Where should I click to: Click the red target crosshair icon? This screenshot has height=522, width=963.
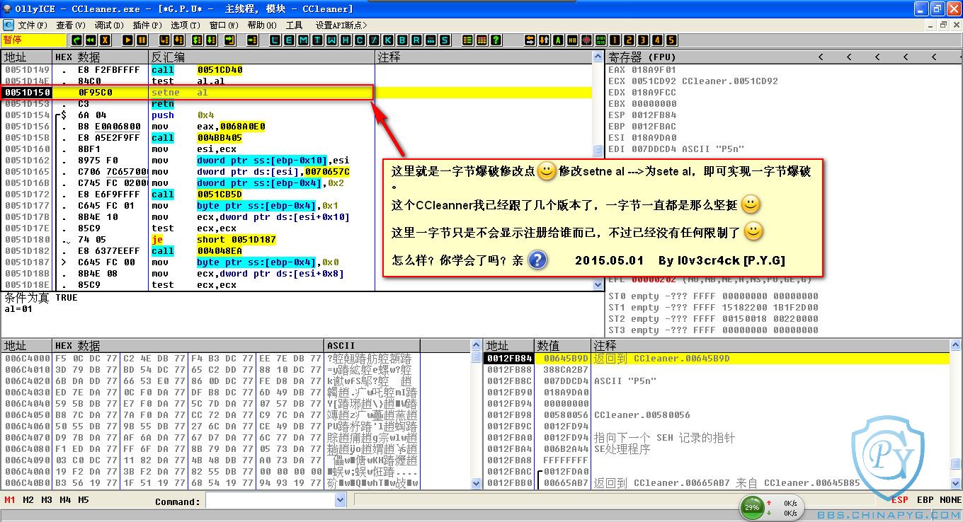pyautogui.click(x=586, y=40)
